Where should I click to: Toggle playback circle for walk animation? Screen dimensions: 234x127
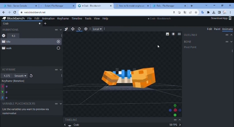pyautogui.click(x=58, y=48)
